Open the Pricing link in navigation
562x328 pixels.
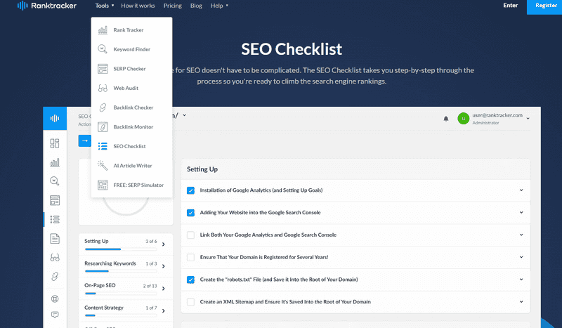point(172,6)
